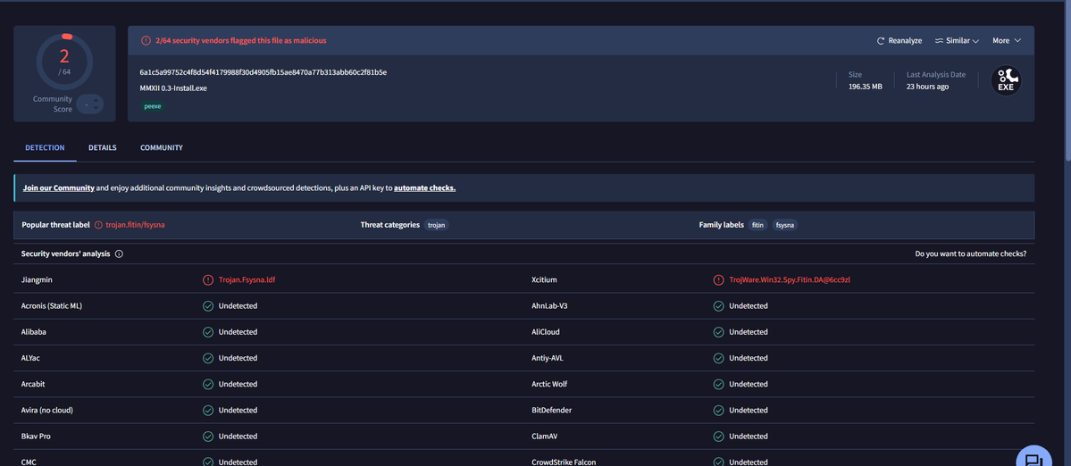
Task: Click the green check icon for AhnLab-V3
Action: click(718, 305)
